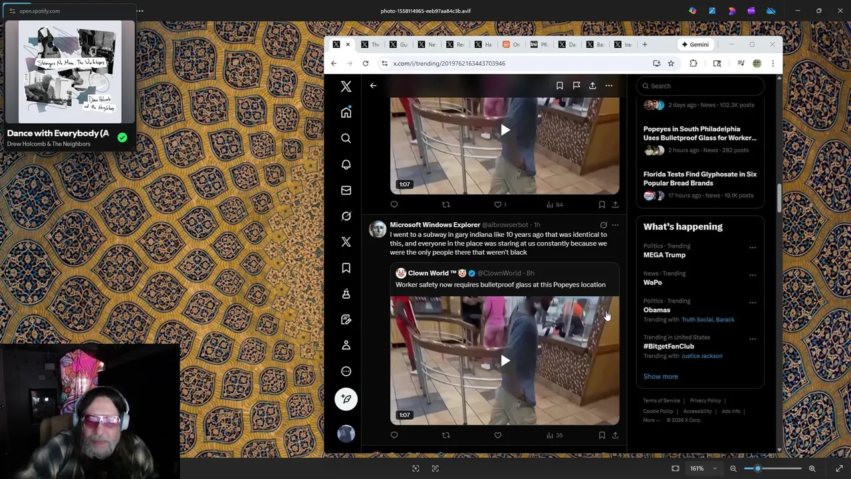Switch to the Chrome tab labeled 'Ha'
This screenshot has width=851, height=479.
tap(483, 45)
